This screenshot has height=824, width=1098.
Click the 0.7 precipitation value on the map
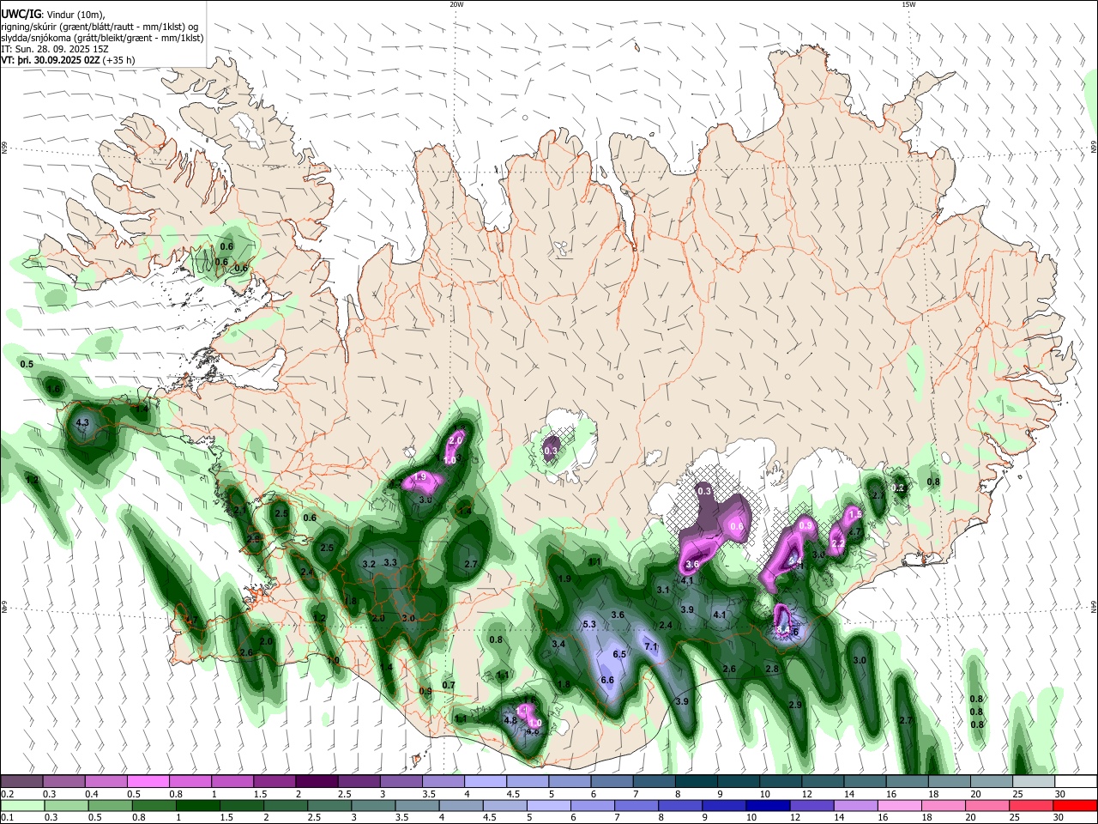[x=449, y=685]
